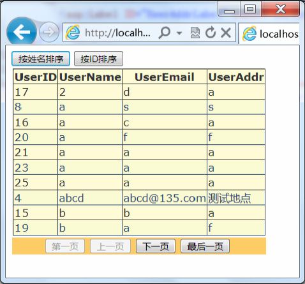Expand the address bar dropdown arrow
The image size is (305, 284).
[x=179, y=33]
